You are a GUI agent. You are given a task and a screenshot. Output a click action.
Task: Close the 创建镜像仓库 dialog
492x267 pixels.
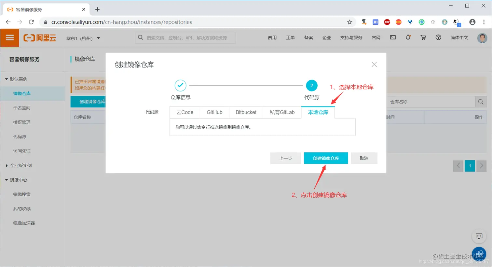tap(374, 64)
